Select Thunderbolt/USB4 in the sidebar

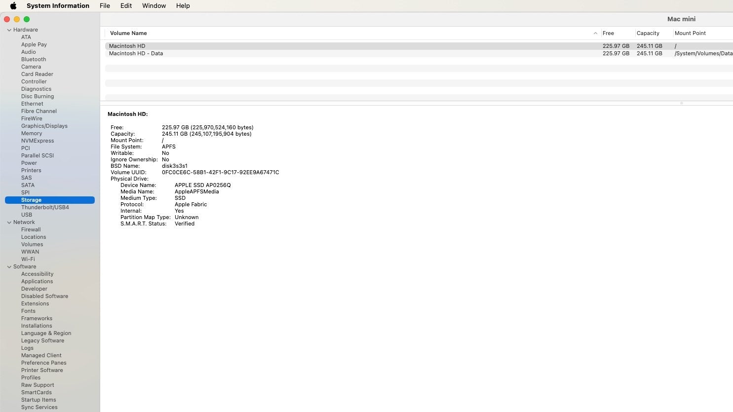45,207
